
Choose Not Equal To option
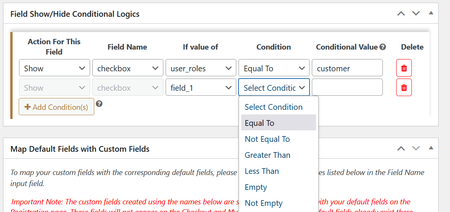pyautogui.click(x=267, y=139)
